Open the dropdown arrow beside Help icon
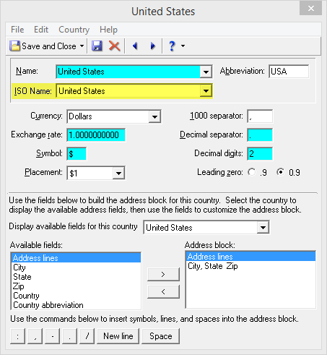 (183, 46)
